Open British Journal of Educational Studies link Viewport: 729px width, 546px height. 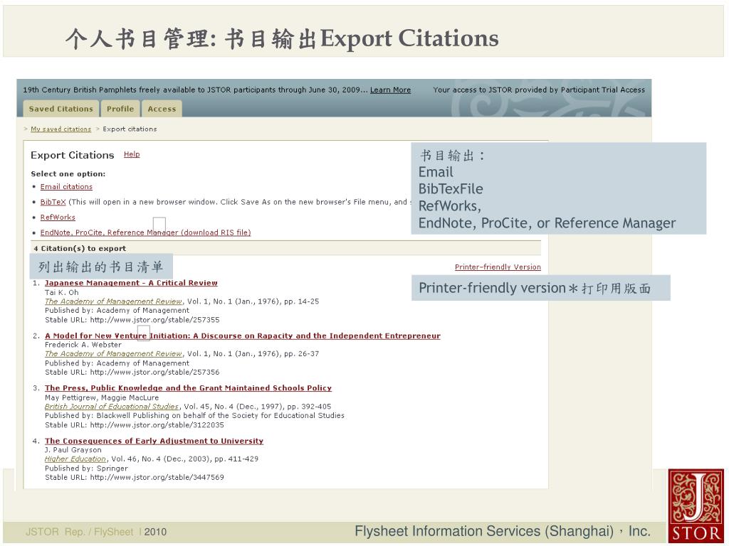pos(112,406)
